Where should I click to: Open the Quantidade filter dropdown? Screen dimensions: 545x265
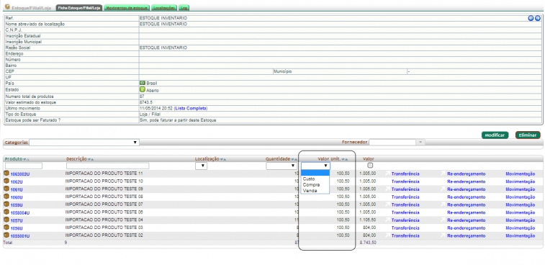(x=281, y=166)
